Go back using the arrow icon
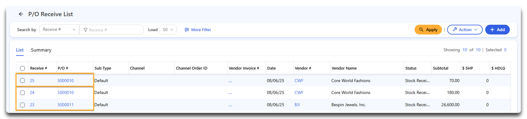The image size is (527, 119). point(21,14)
